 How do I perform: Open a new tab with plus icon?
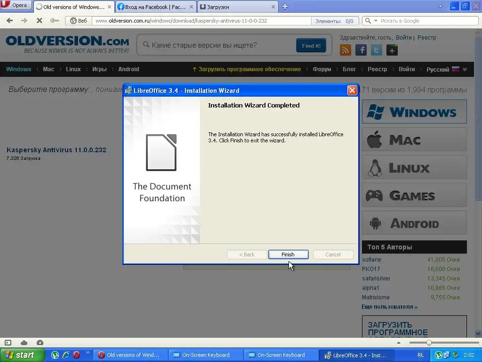tap(285, 7)
